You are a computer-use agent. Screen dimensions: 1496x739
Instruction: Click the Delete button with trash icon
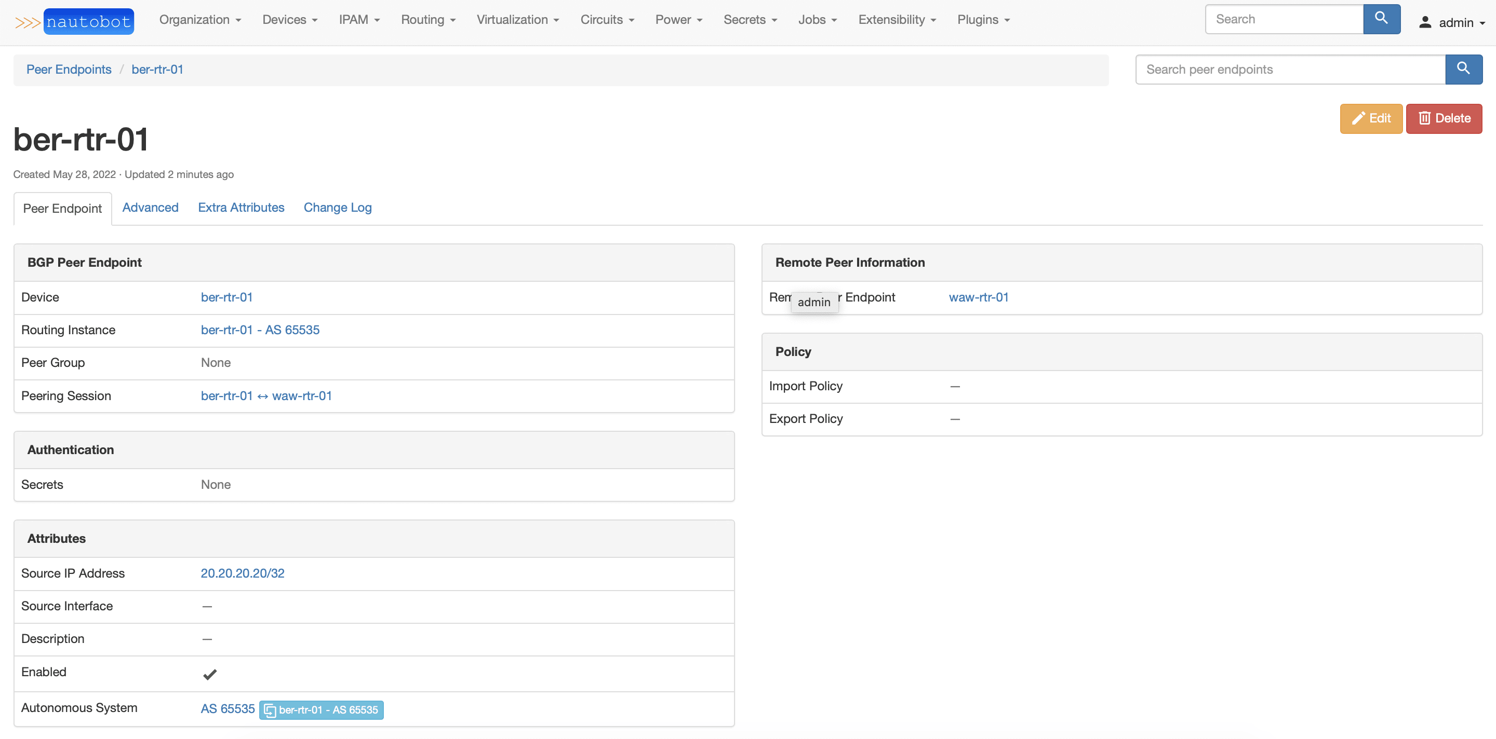click(1443, 118)
